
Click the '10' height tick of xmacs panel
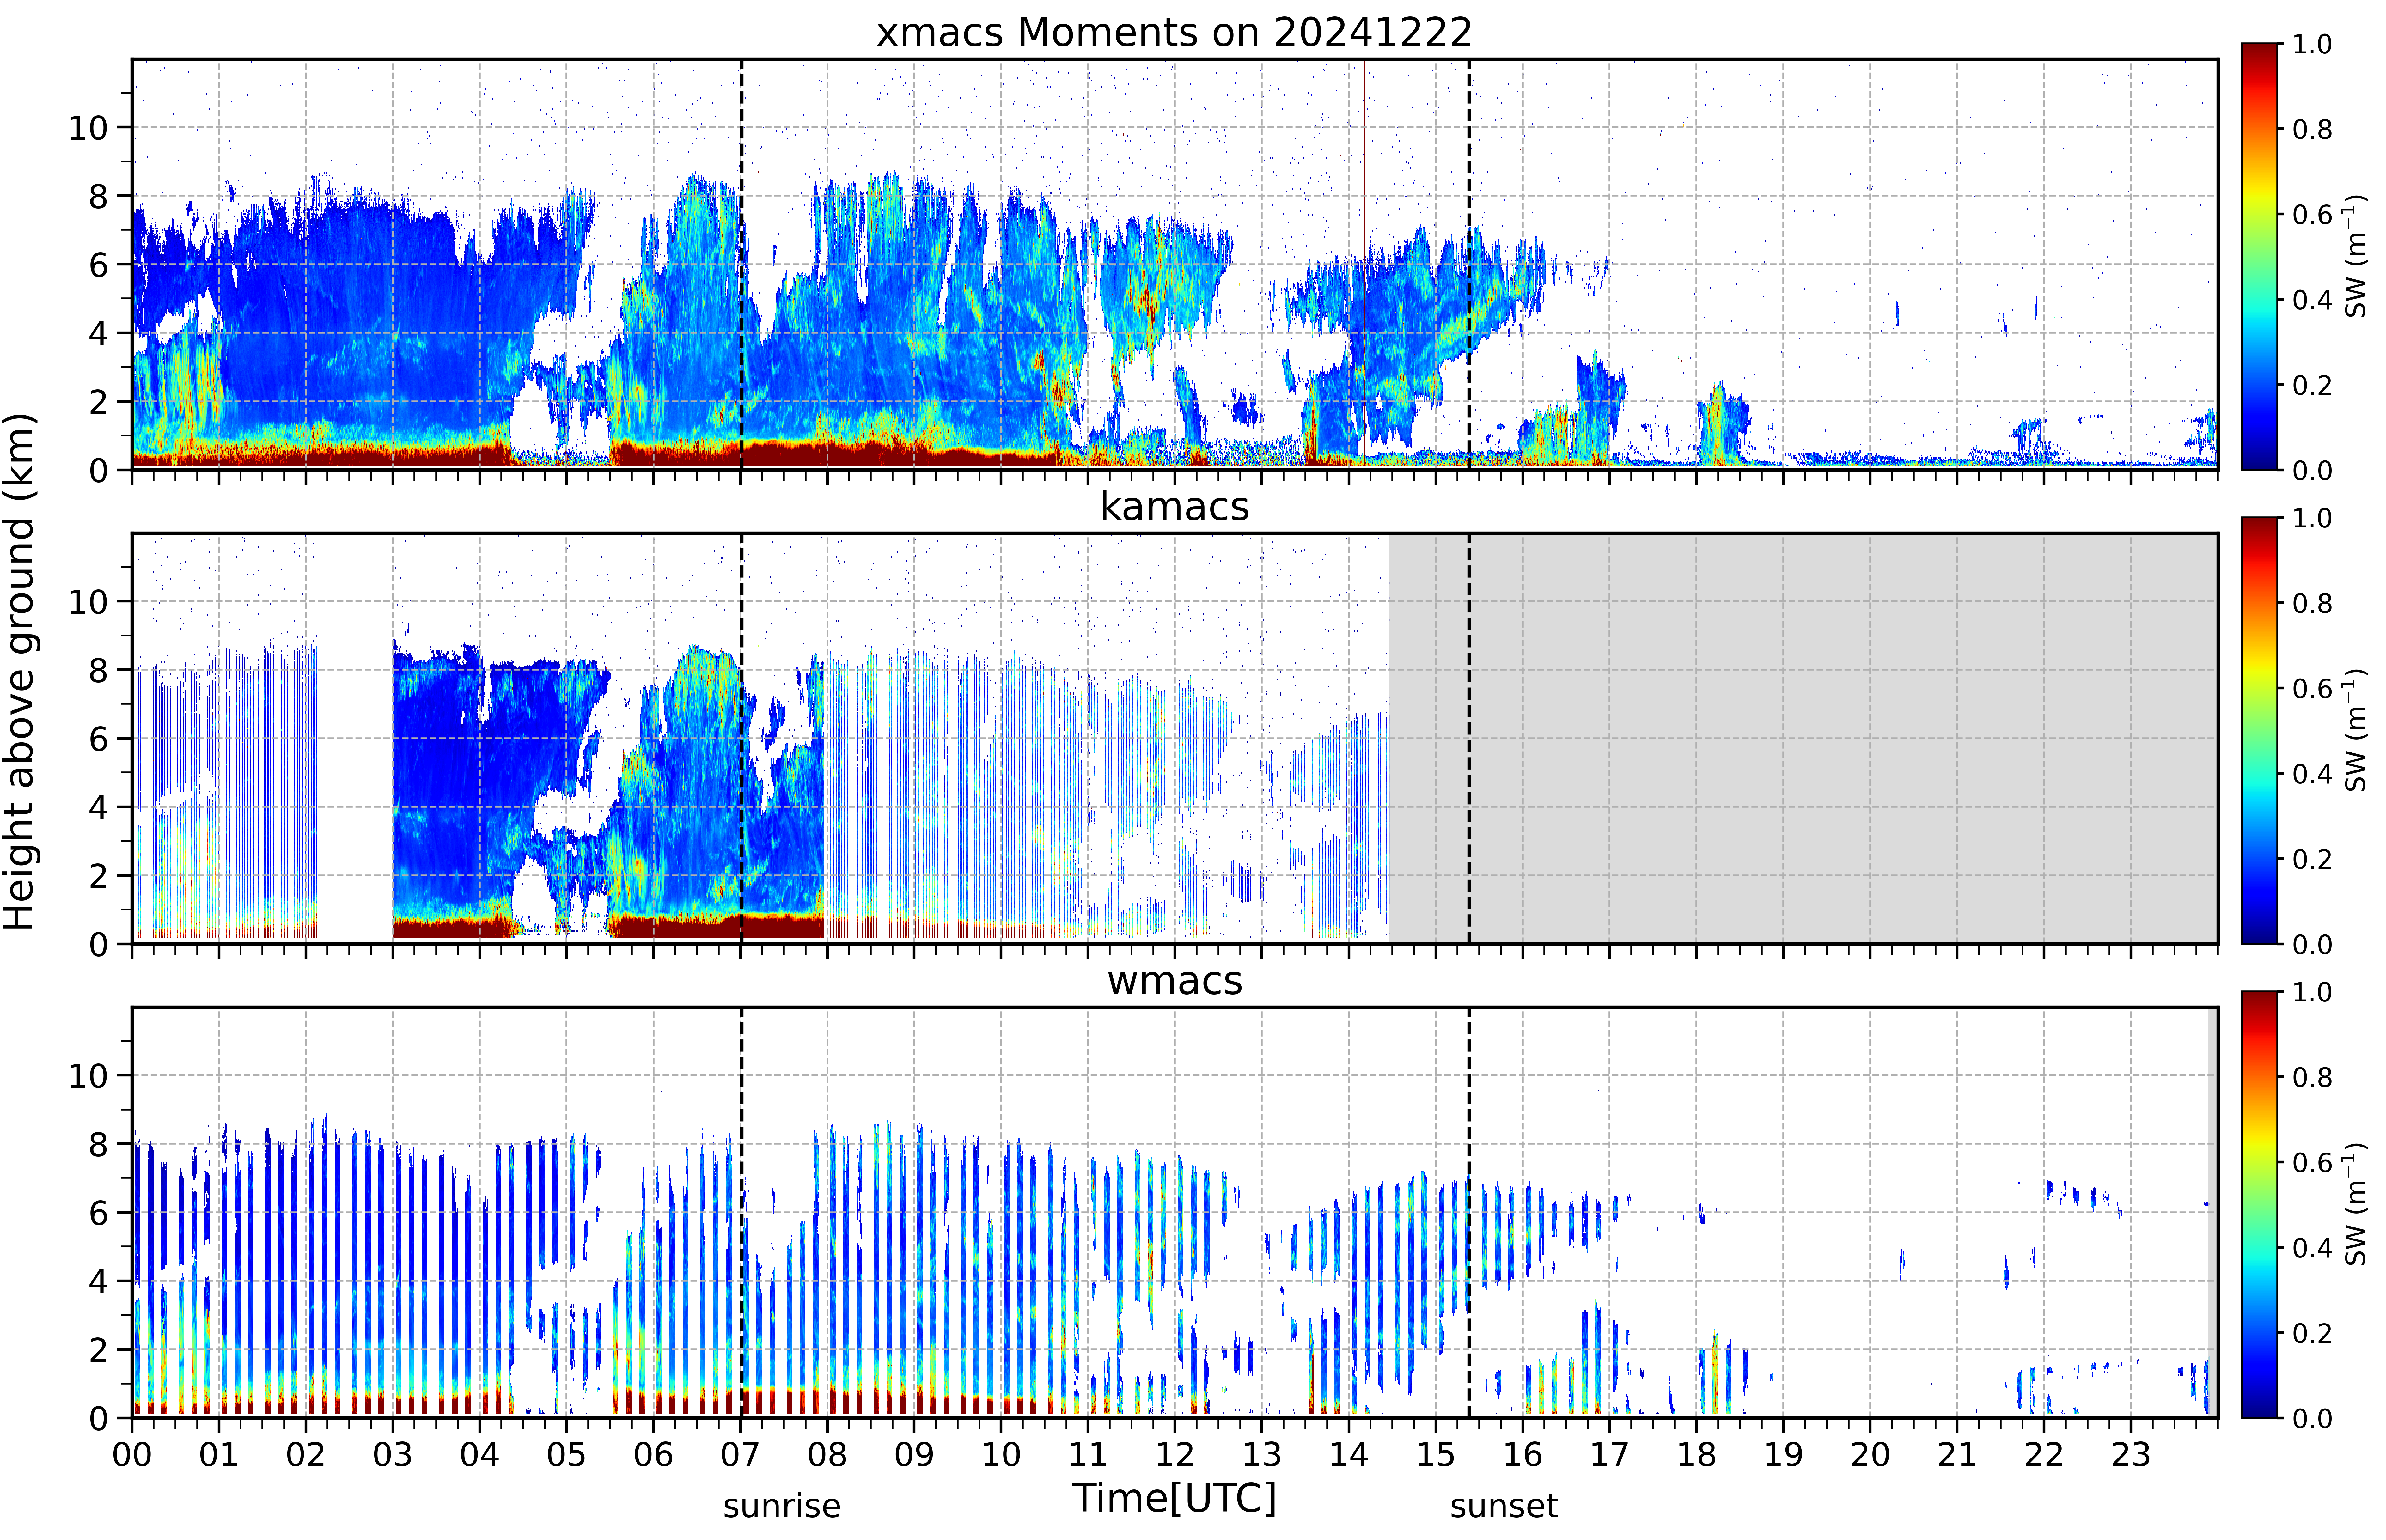(88, 128)
